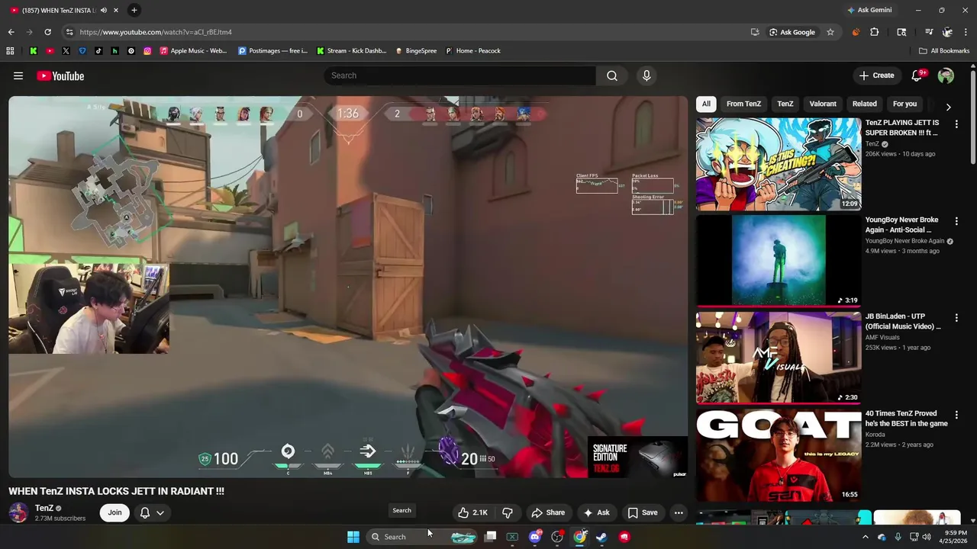Click the YouTube search input field
Screen dimensions: 977x549
coord(459,75)
